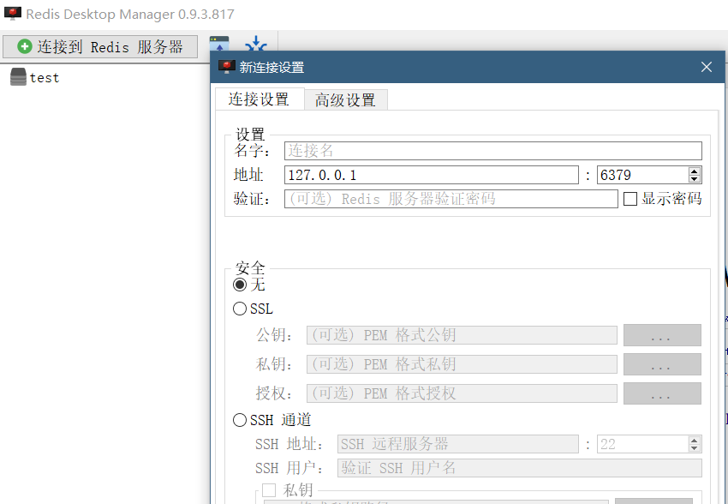Increase the SSH port 22 with the up arrow
Screen dimensions: 728x504
694,441
